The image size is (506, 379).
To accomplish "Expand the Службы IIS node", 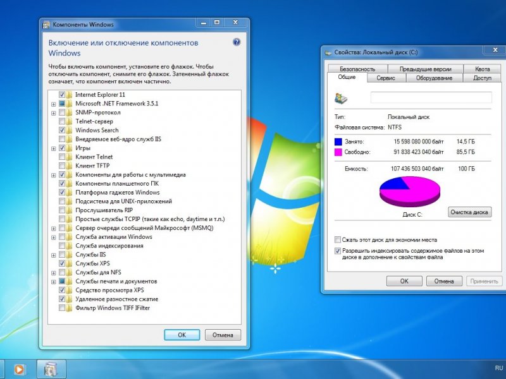I will 54,255.
